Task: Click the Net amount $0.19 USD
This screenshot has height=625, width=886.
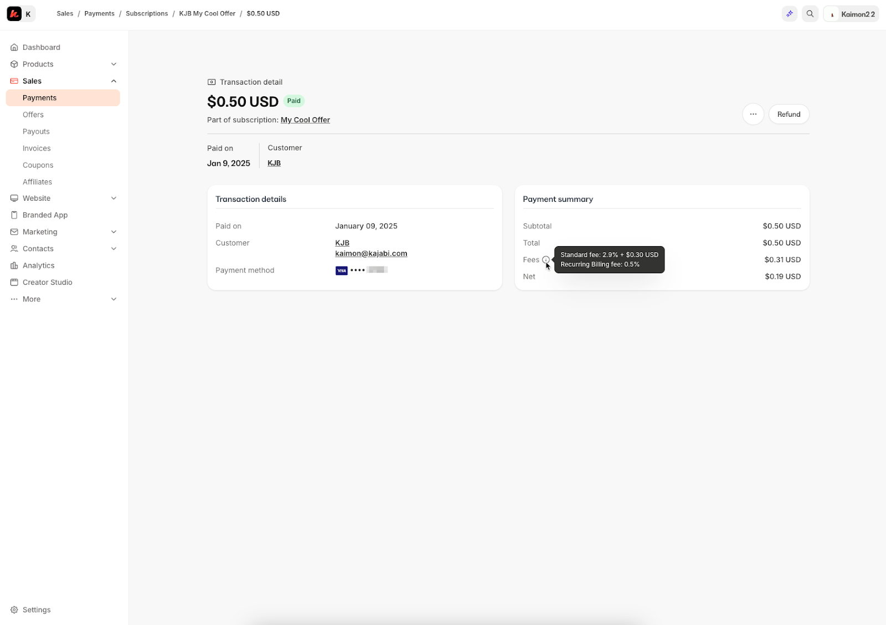Action: (x=782, y=277)
